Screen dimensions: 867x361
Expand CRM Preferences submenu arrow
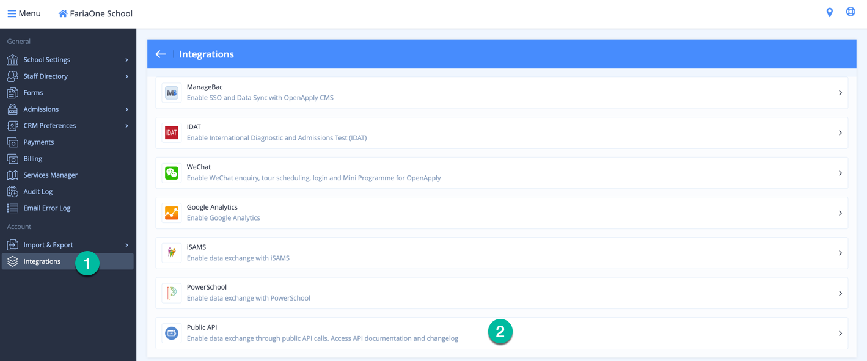pyautogui.click(x=127, y=126)
